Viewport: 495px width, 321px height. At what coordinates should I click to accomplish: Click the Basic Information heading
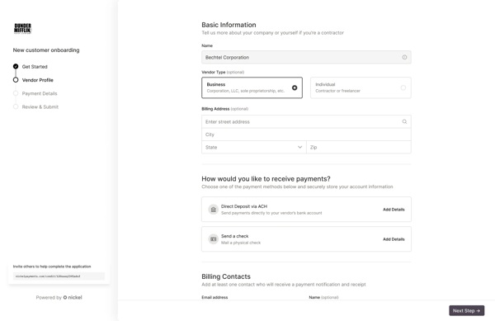click(x=229, y=25)
